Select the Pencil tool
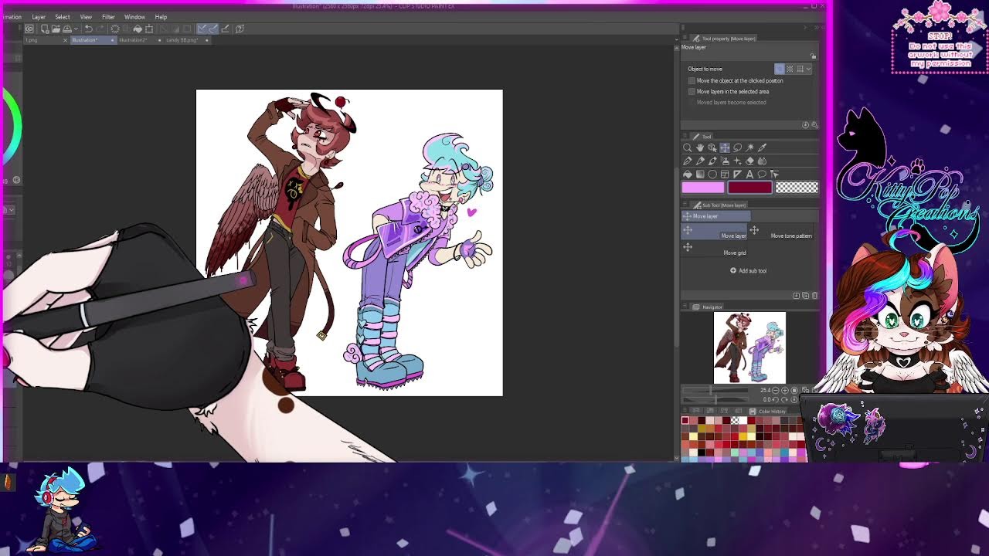This screenshot has height=556, width=989. pos(700,161)
